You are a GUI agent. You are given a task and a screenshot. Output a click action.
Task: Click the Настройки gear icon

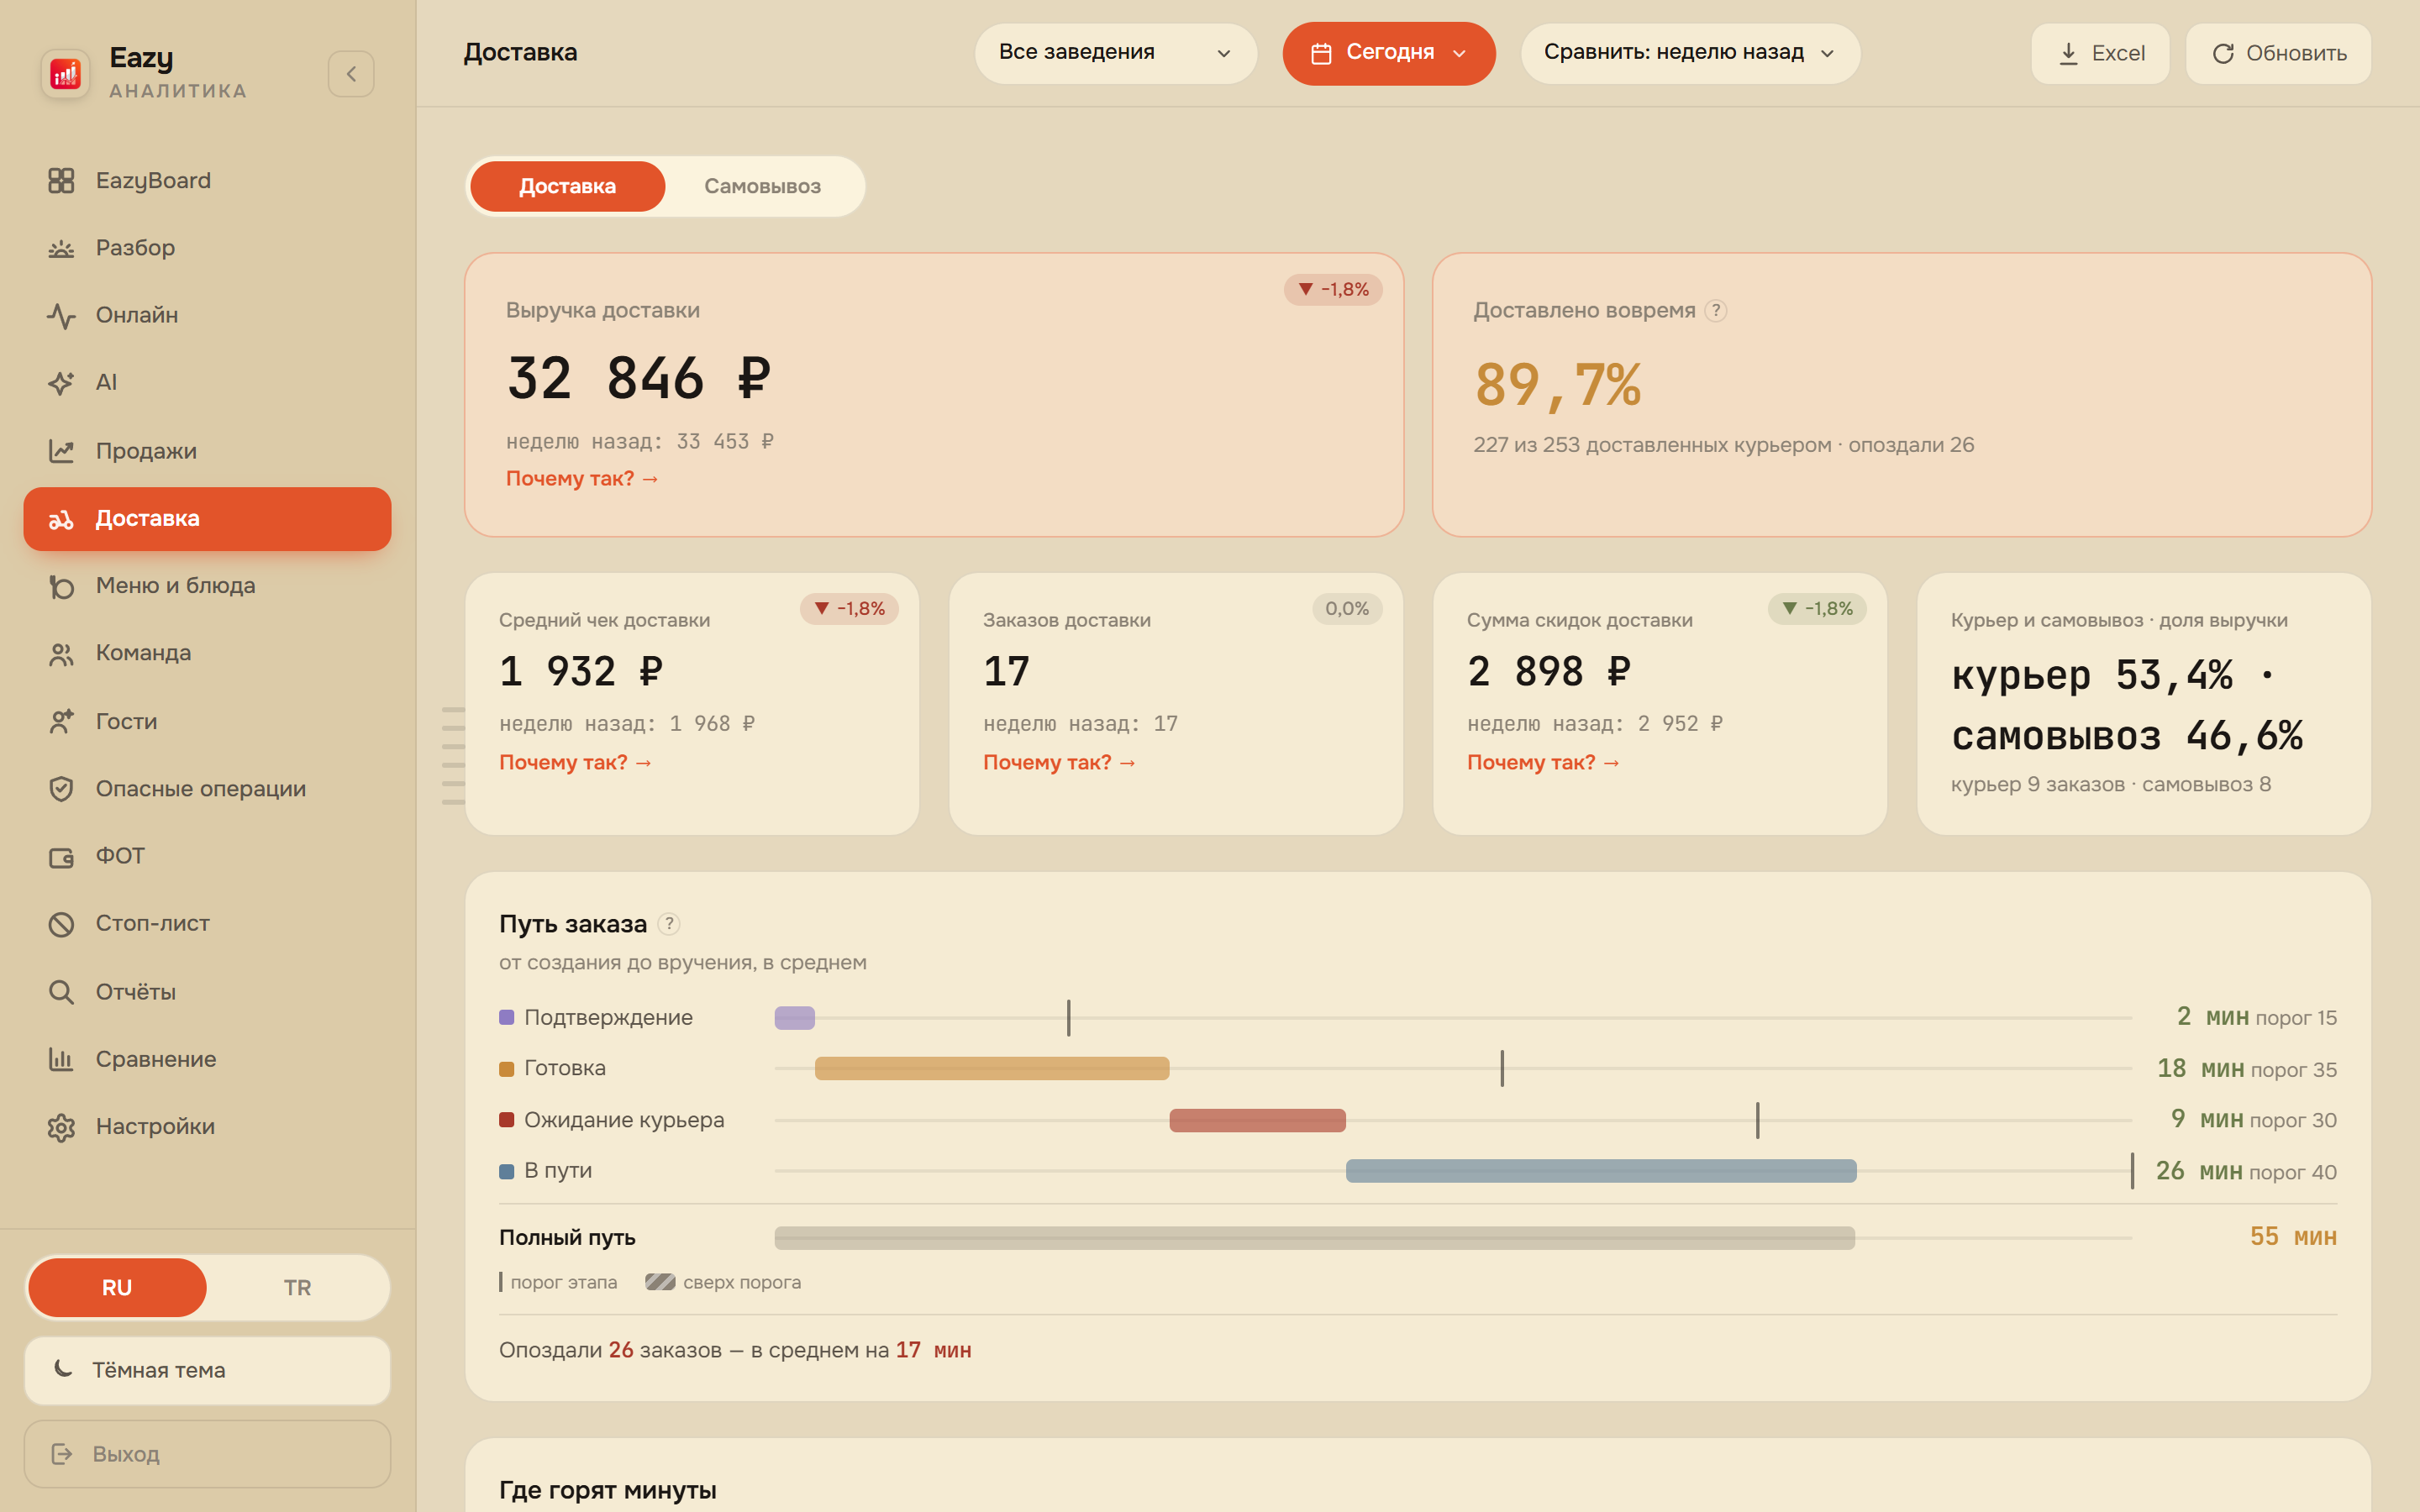(61, 1127)
